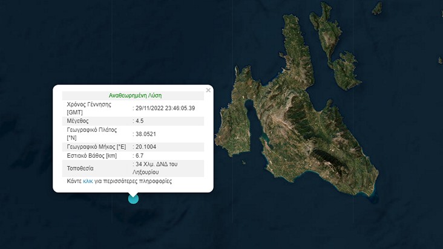
Task: Click the magnitude value 4.5
Action: pos(139,121)
